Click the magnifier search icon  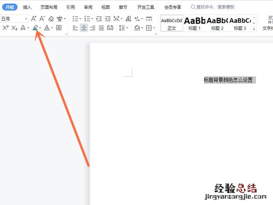coord(193,7)
